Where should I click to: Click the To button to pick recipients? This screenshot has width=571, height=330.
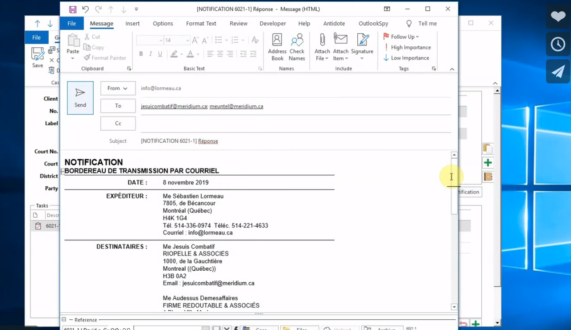click(118, 106)
